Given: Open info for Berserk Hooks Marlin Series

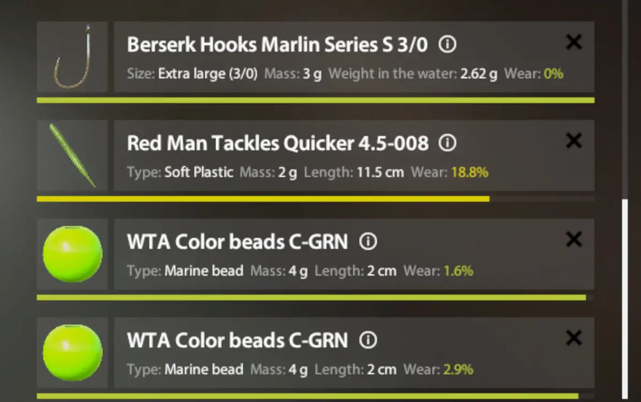Looking at the screenshot, I should (447, 44).
